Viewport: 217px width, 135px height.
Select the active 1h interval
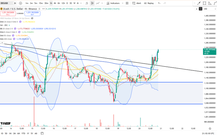(51, 3)
